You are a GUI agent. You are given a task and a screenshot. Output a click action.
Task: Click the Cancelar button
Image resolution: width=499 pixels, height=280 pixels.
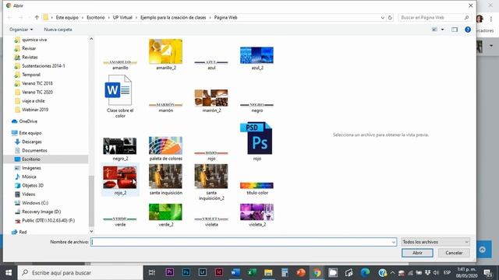[x=454, y=253]
